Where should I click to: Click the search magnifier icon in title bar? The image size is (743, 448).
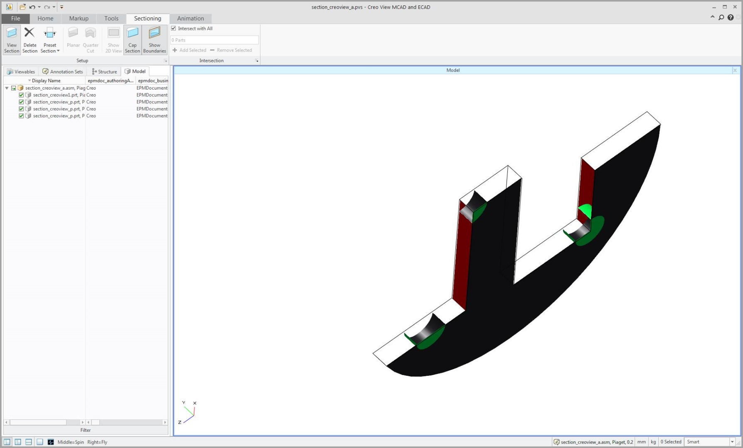pos(721,17)
